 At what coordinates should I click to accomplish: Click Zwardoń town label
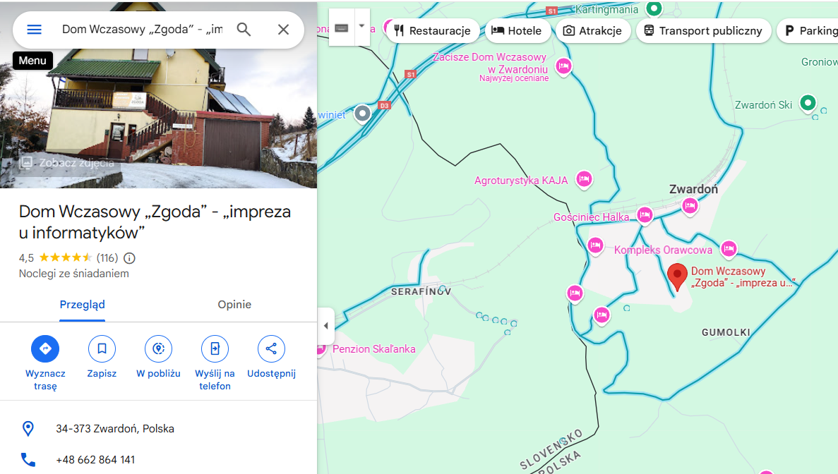(x=693, y=189)
